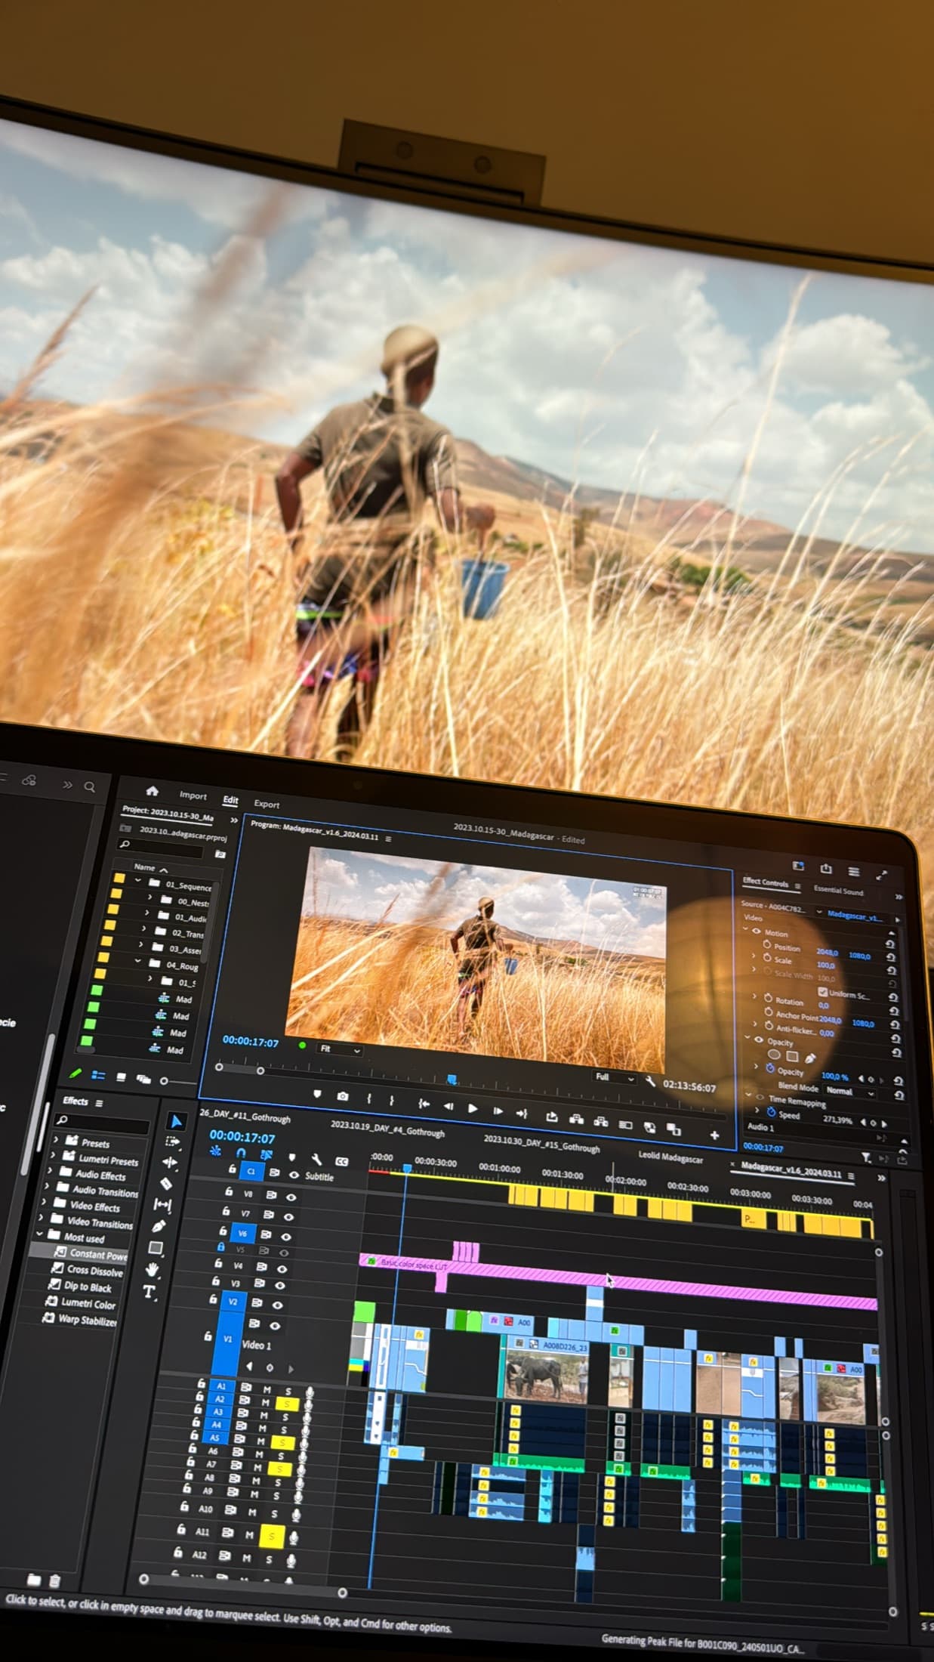
Task: Select the Slip tool
Action: tap(162, 1205)
